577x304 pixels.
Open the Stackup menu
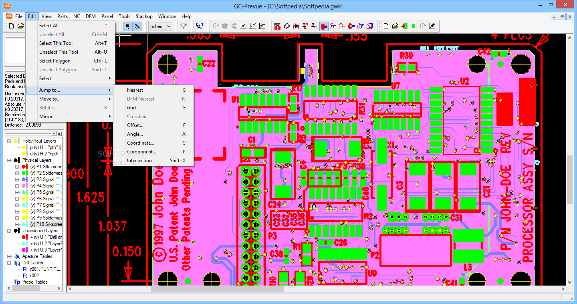144,16
